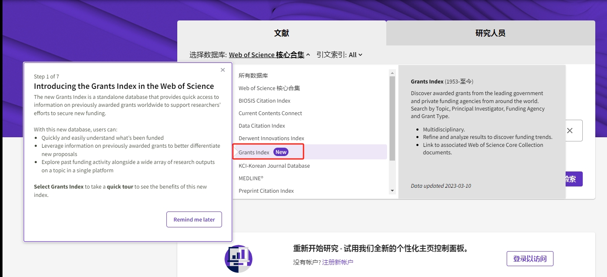Select Preprint Citation Index option
This screenshot has width=607, height=277.
(266, 191)
